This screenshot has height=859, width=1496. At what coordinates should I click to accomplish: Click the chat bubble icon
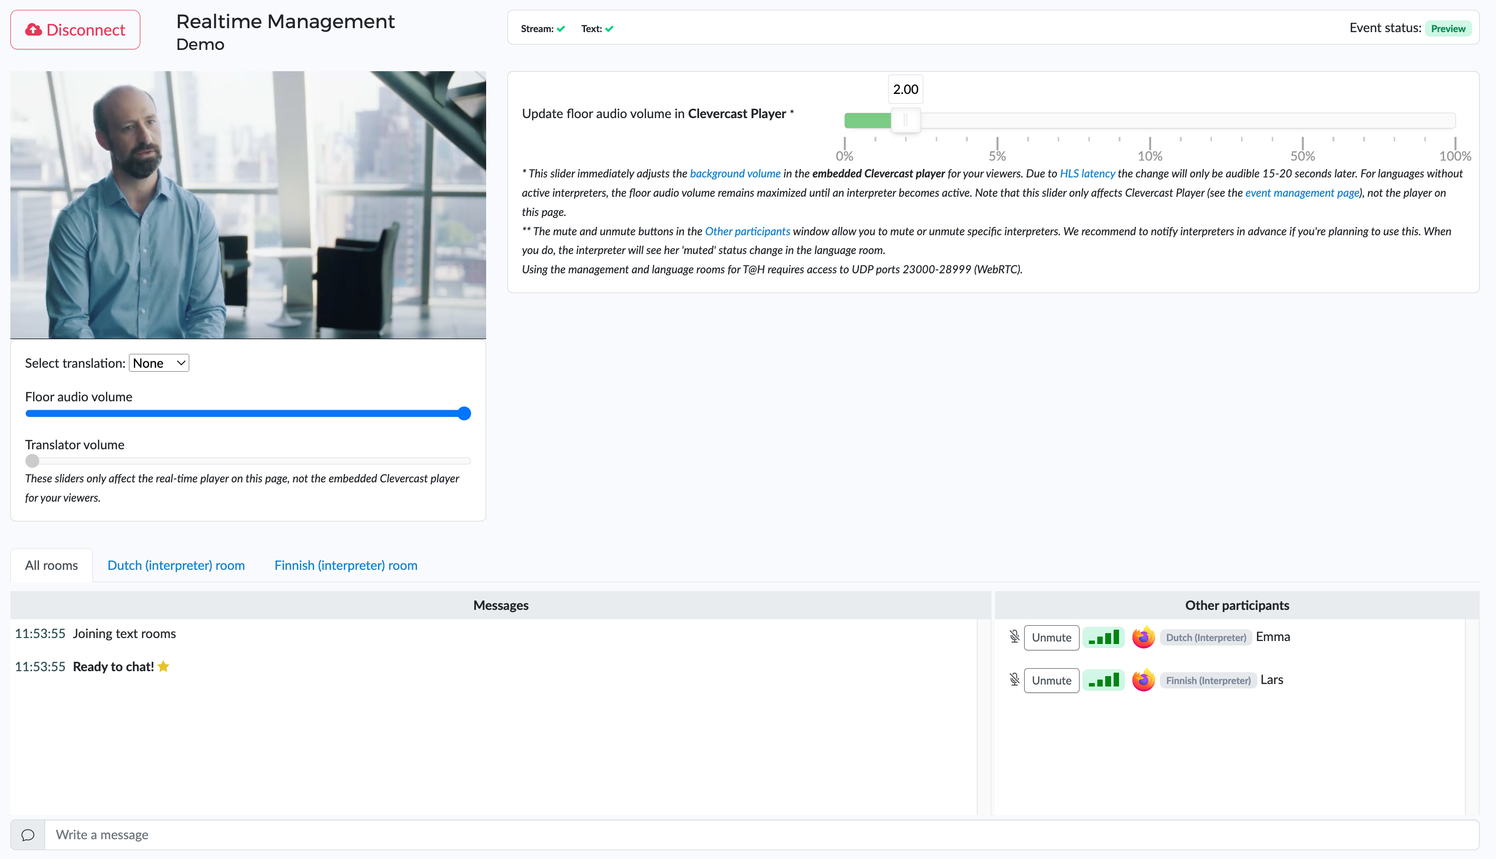(x=28, y=835)
